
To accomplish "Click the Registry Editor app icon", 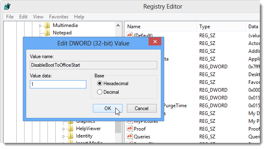I will click(x=7, y=7).
